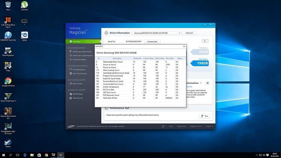Click the refresh icon in Magician footer
The image size is (281, 158).
(163, 126)
